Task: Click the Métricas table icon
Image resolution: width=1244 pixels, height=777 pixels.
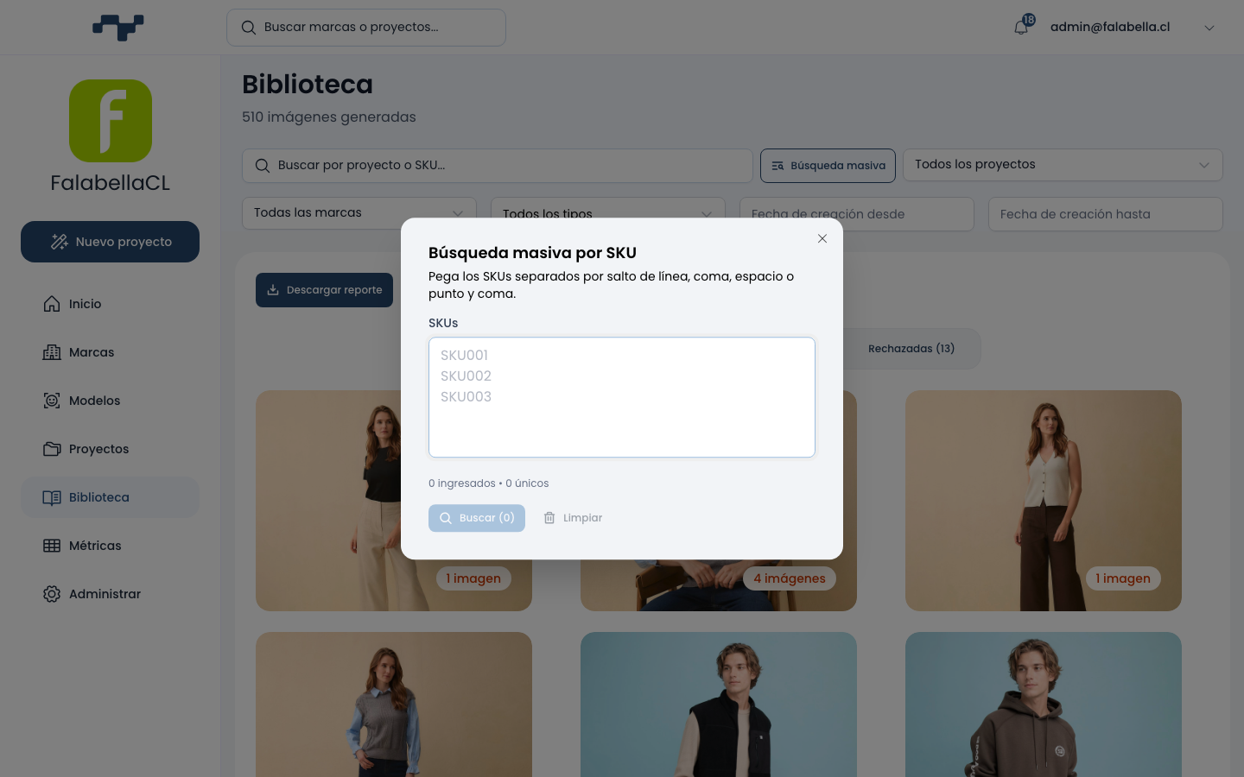Action: coord(52,546)
